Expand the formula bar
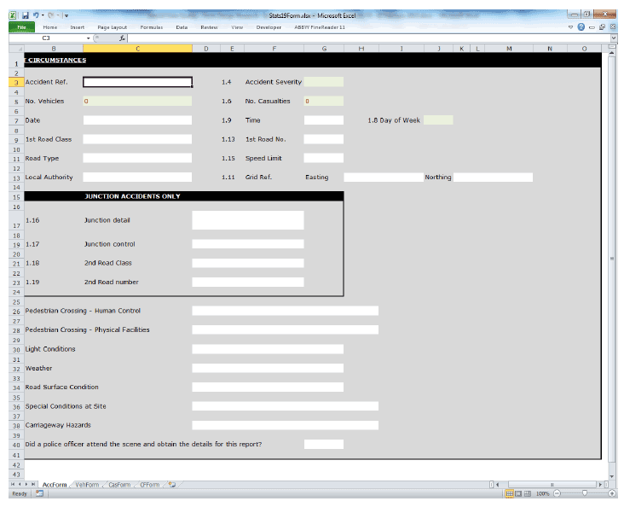The height and width of the screenshot is (507, 624). [614, 38]
